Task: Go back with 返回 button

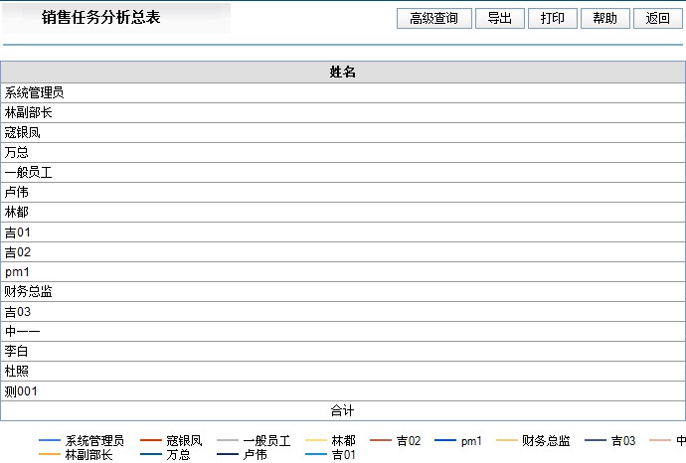Action: tap(657, 18)
